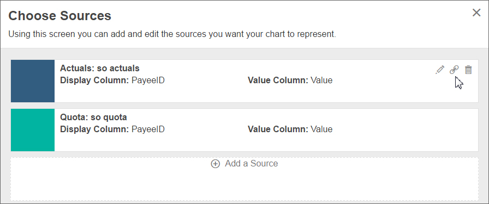This screenshot has width=489, height=204.
Task: Click the Display Column label in Actuals row
Action: [94, 80]
